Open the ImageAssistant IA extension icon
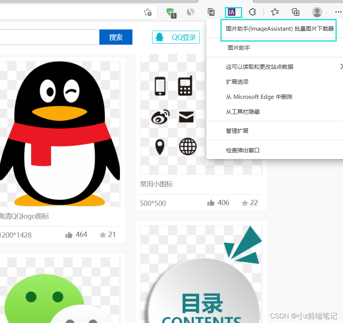Image resolution: width=343 pixels, height=323 pixels. pyautogui.click(x=233, y=12)
